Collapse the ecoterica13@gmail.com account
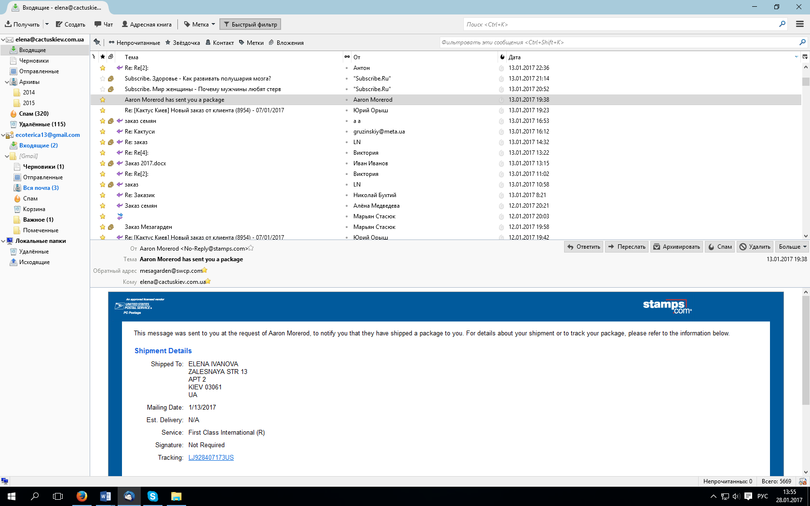The height and width of the screenshot is (506, 810). pos(3,135)
